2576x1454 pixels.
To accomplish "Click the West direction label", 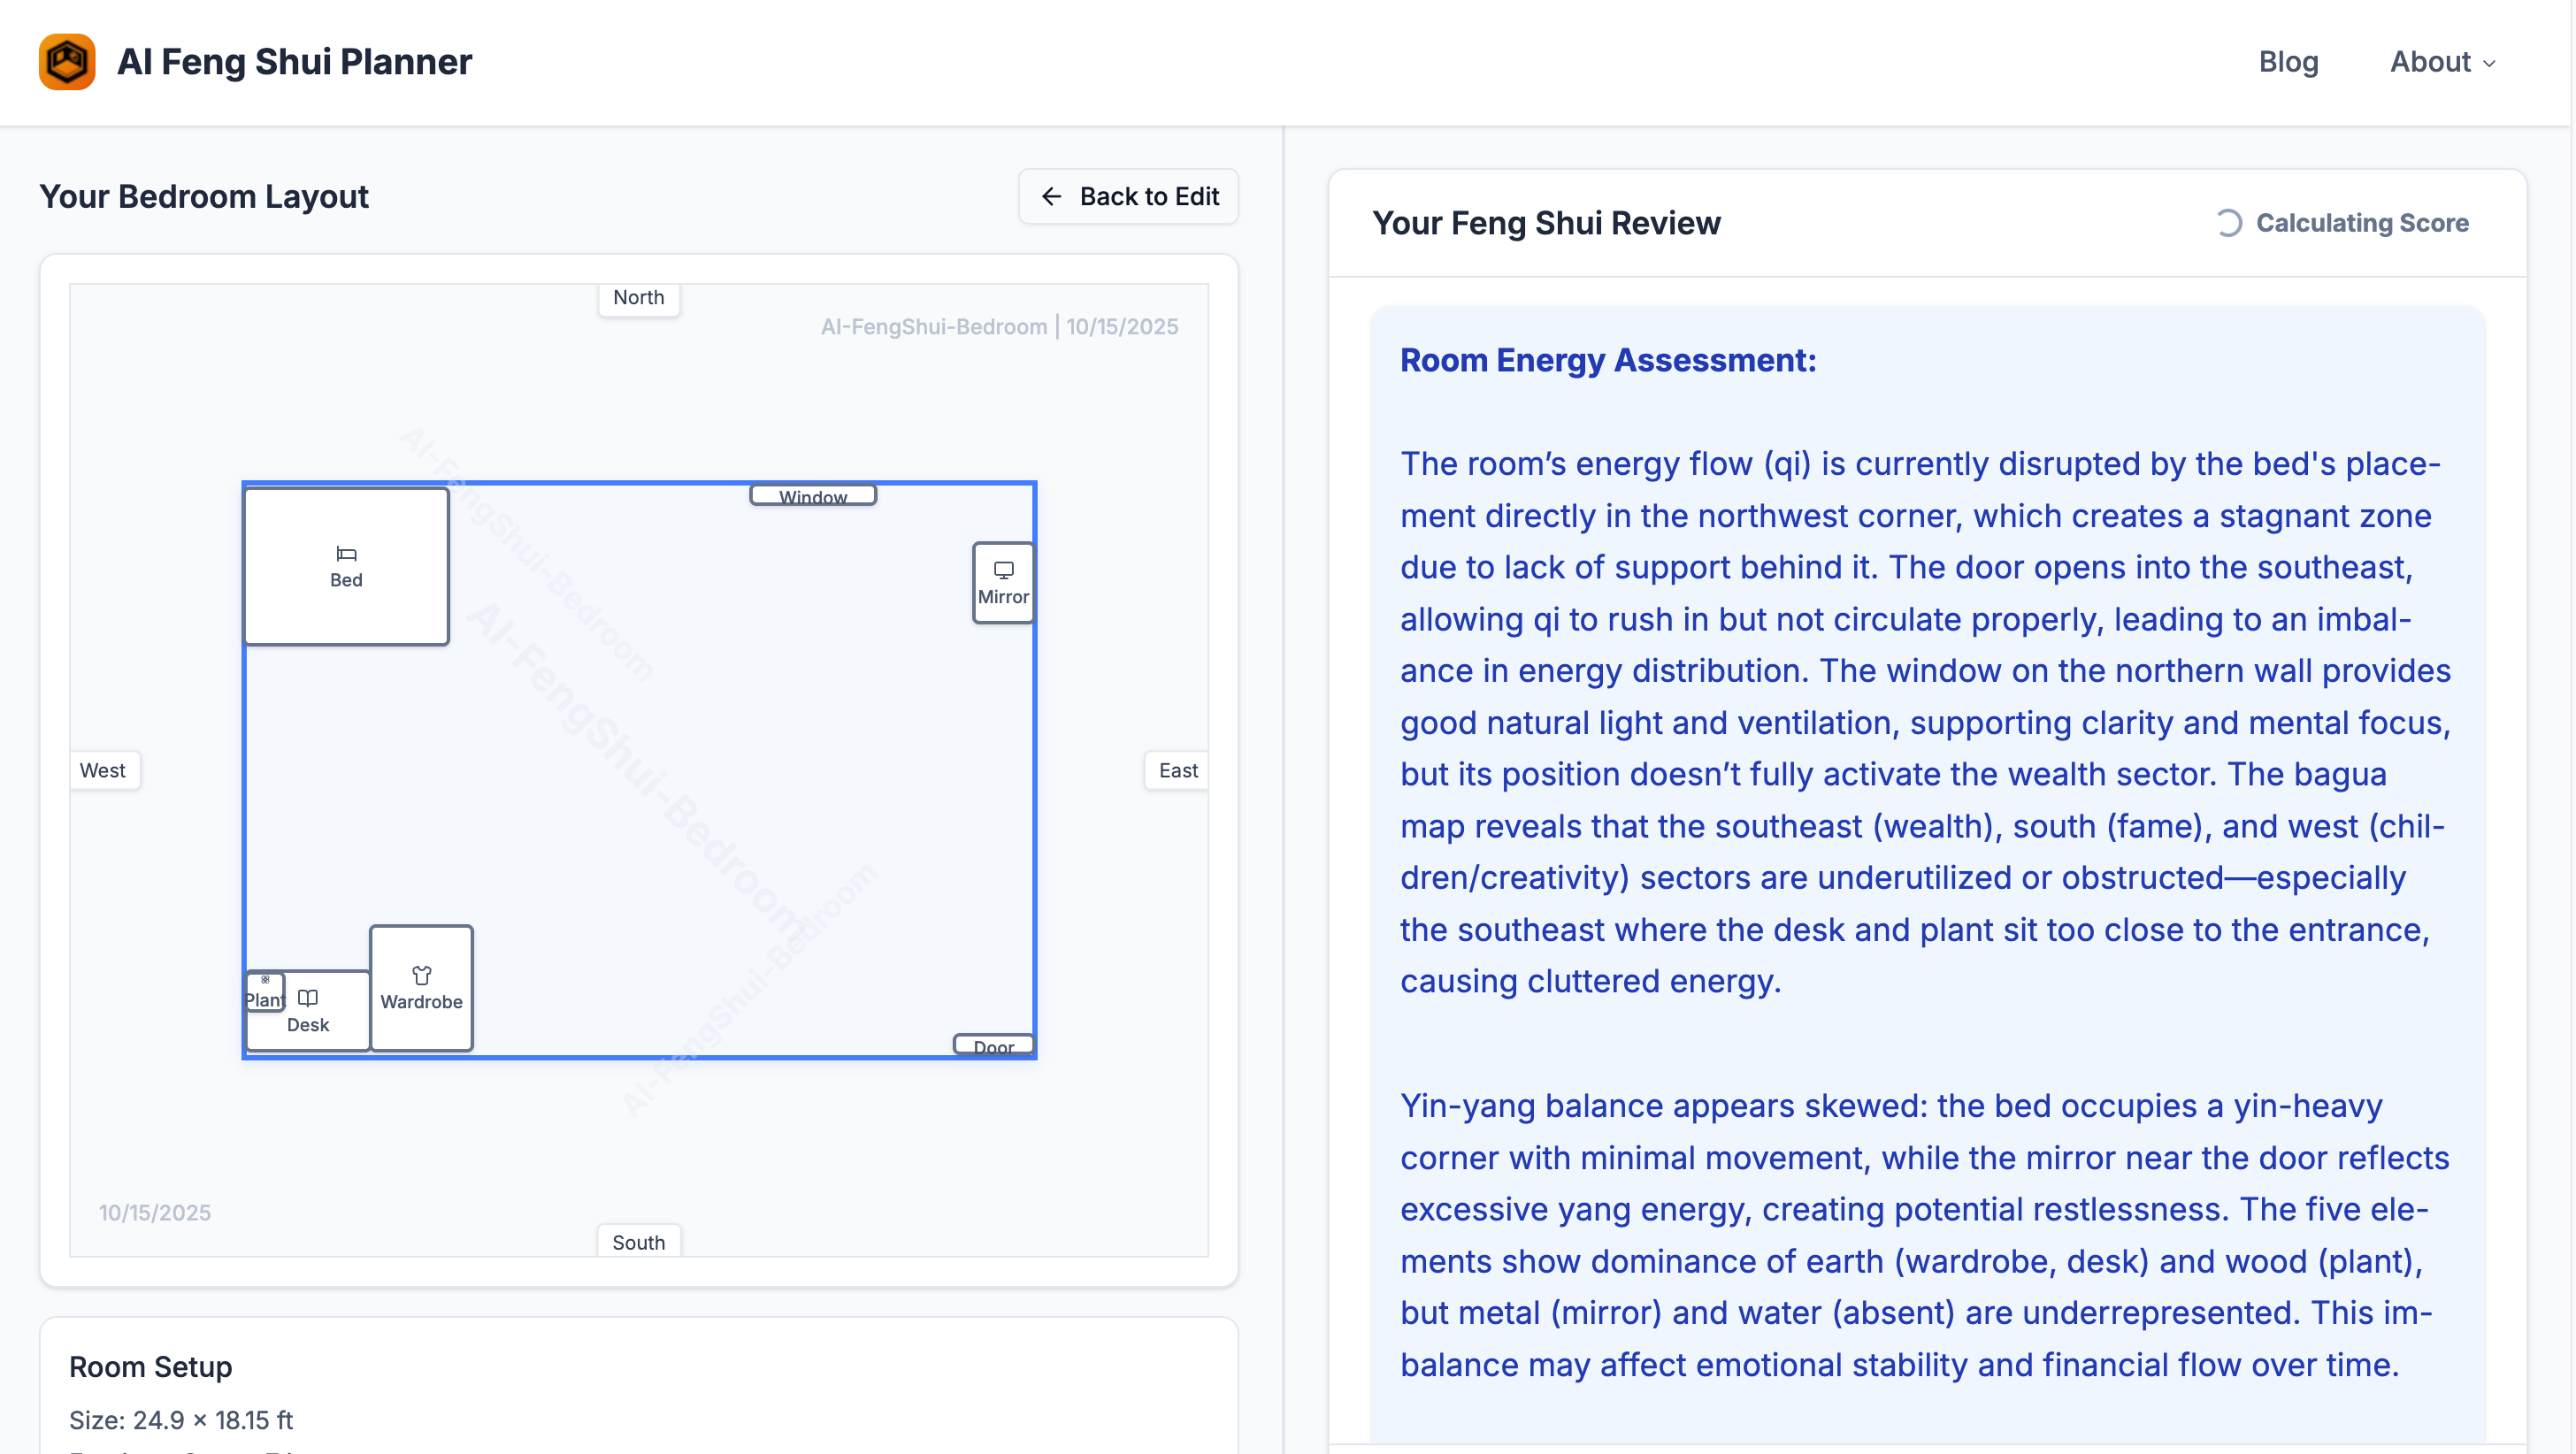I will [103, 770].
